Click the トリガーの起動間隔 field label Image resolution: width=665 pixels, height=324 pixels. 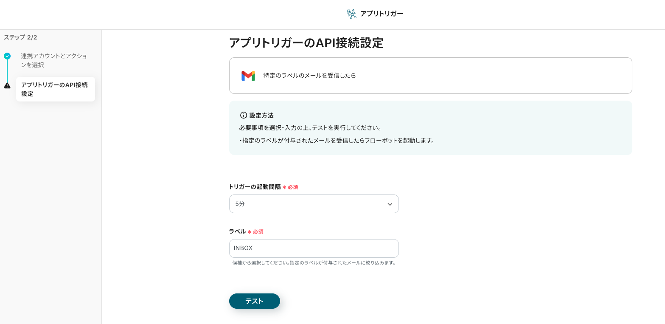tap(255, 187)
